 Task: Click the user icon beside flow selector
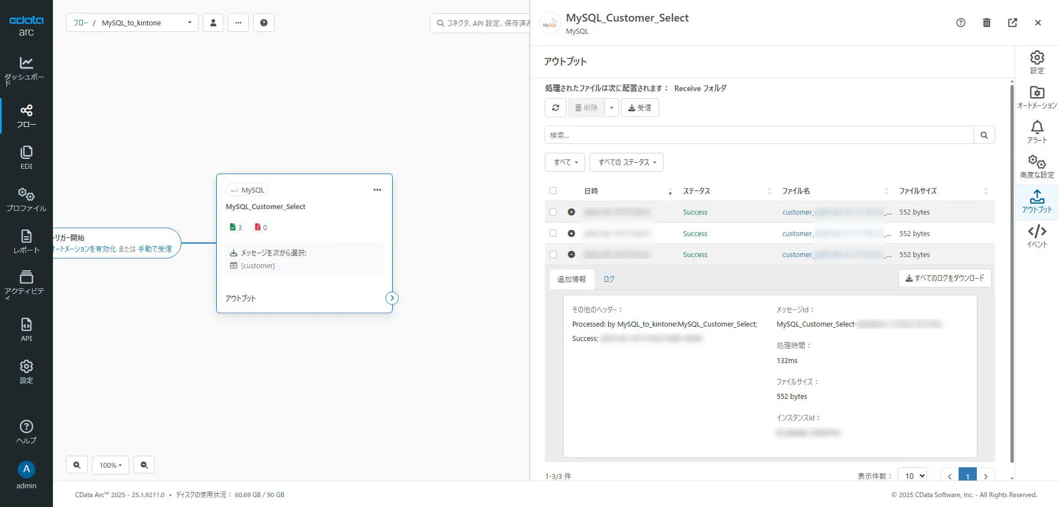tap(213, 23)
